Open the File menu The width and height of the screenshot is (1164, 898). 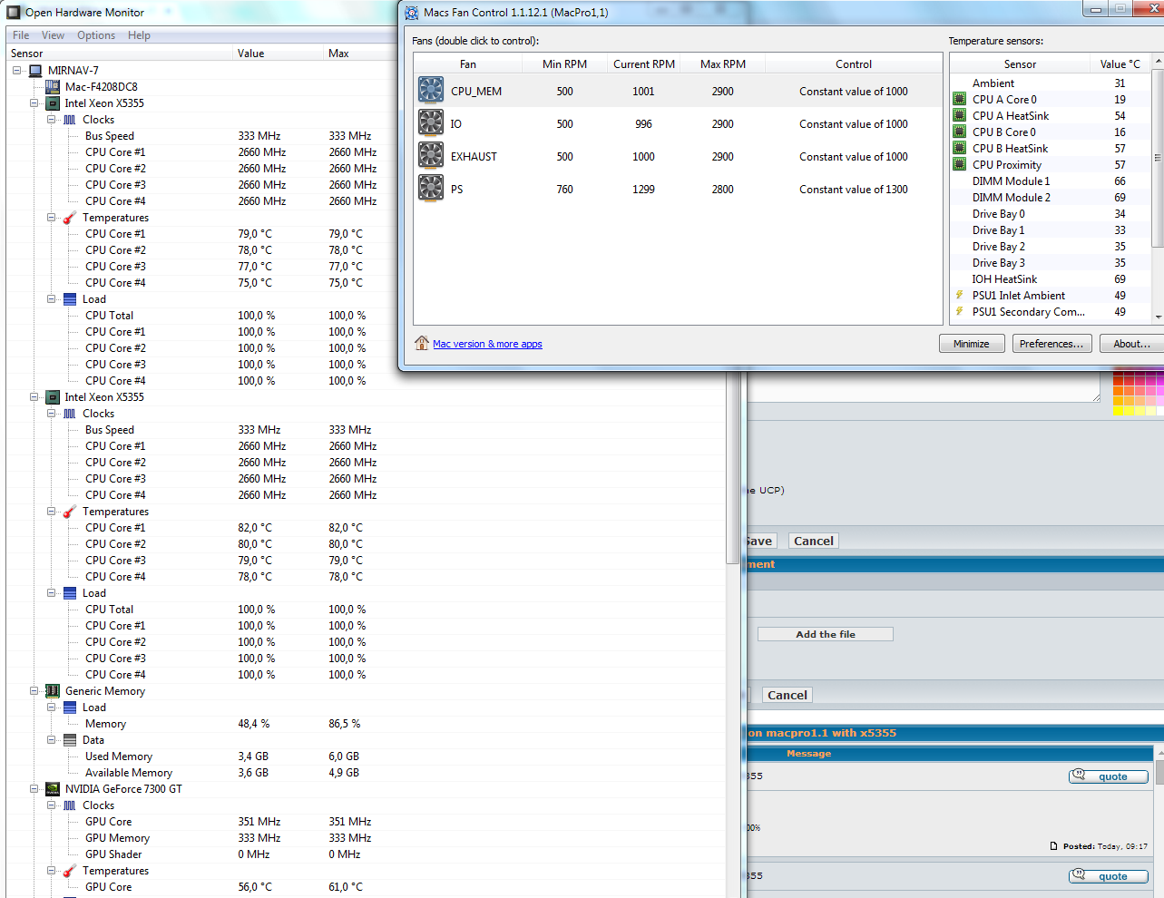[x=21, y=35]
